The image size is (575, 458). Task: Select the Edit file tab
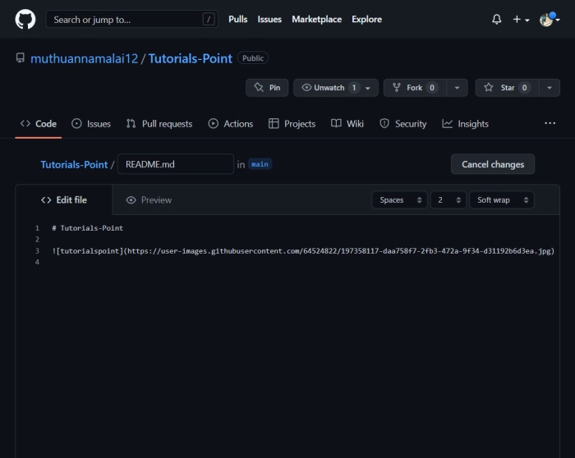coord(64,200)
